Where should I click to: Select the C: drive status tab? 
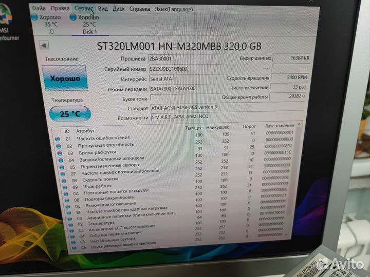pos(49,24)
